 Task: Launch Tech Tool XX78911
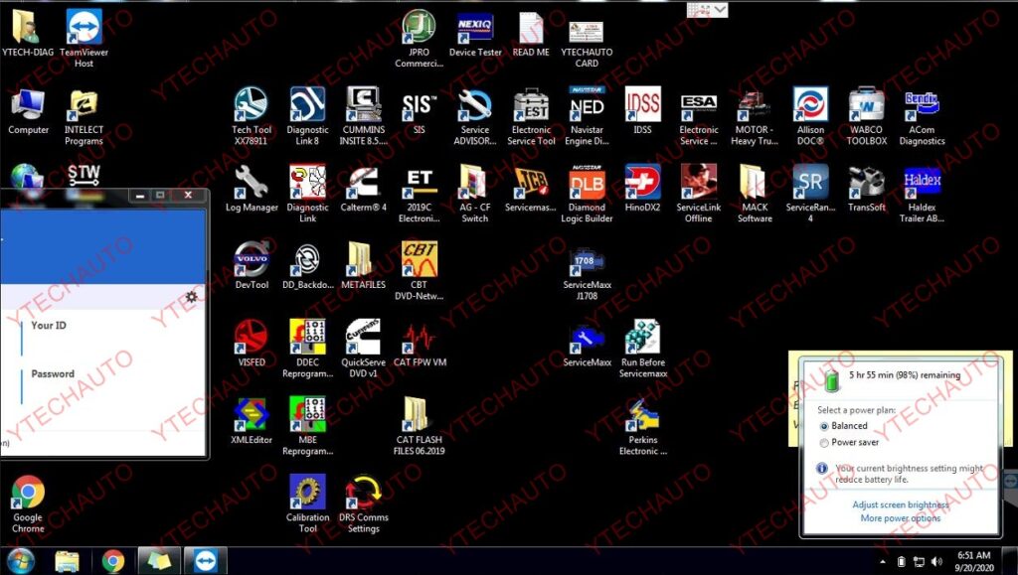point(252,115)
